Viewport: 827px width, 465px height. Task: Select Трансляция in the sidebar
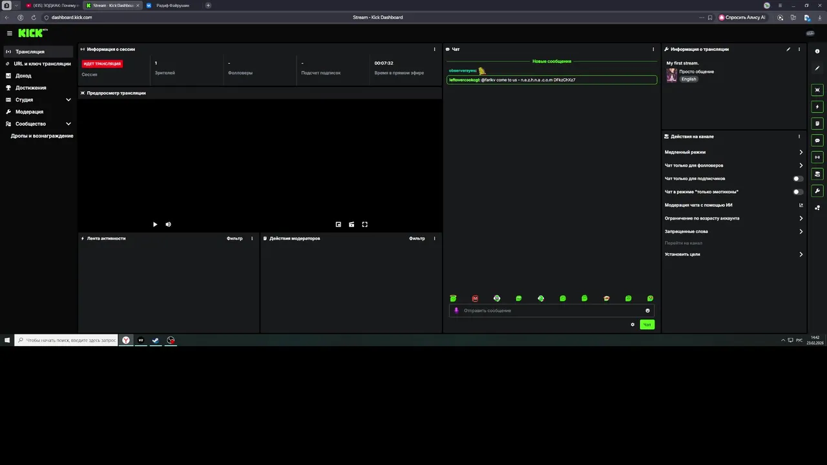tap(38, 51)
